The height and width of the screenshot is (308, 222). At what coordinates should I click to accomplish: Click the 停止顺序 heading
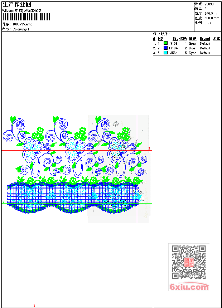[x=161, y=34]
